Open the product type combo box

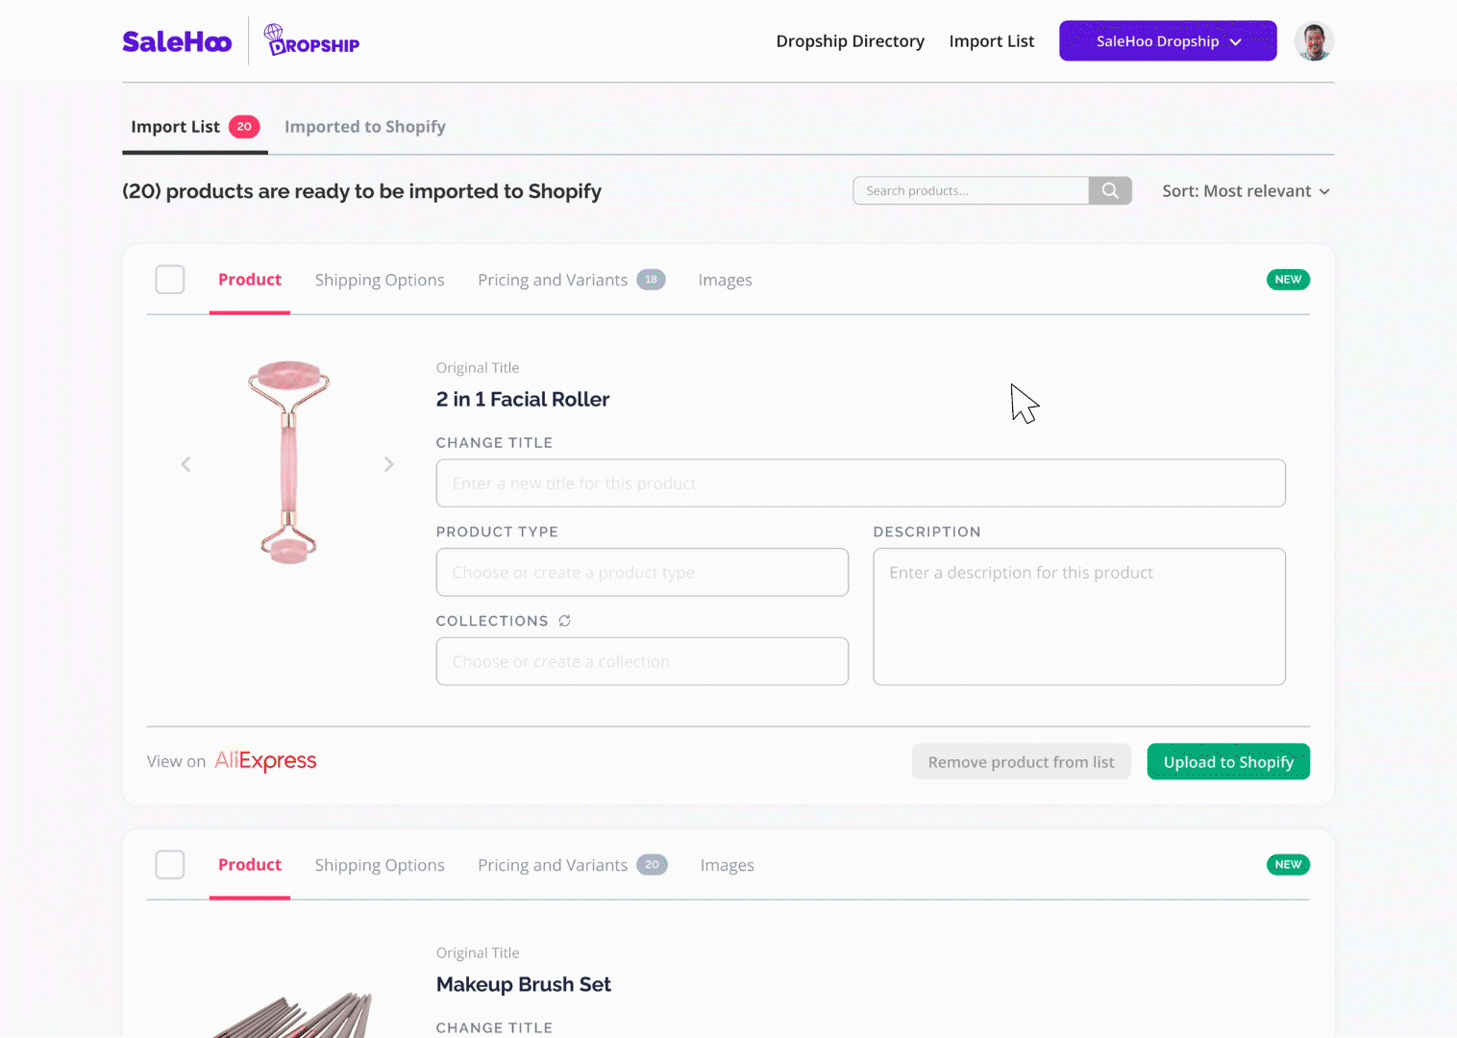(642, 572)
